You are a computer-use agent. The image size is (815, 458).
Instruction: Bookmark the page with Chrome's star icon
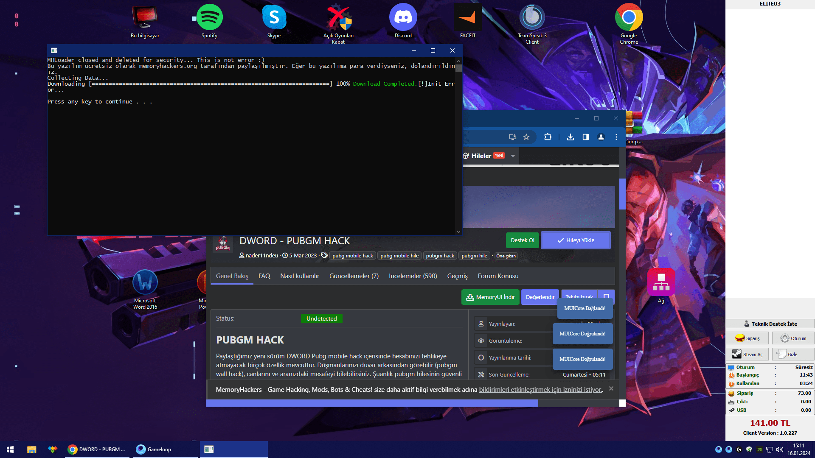[x=526, y=137]
